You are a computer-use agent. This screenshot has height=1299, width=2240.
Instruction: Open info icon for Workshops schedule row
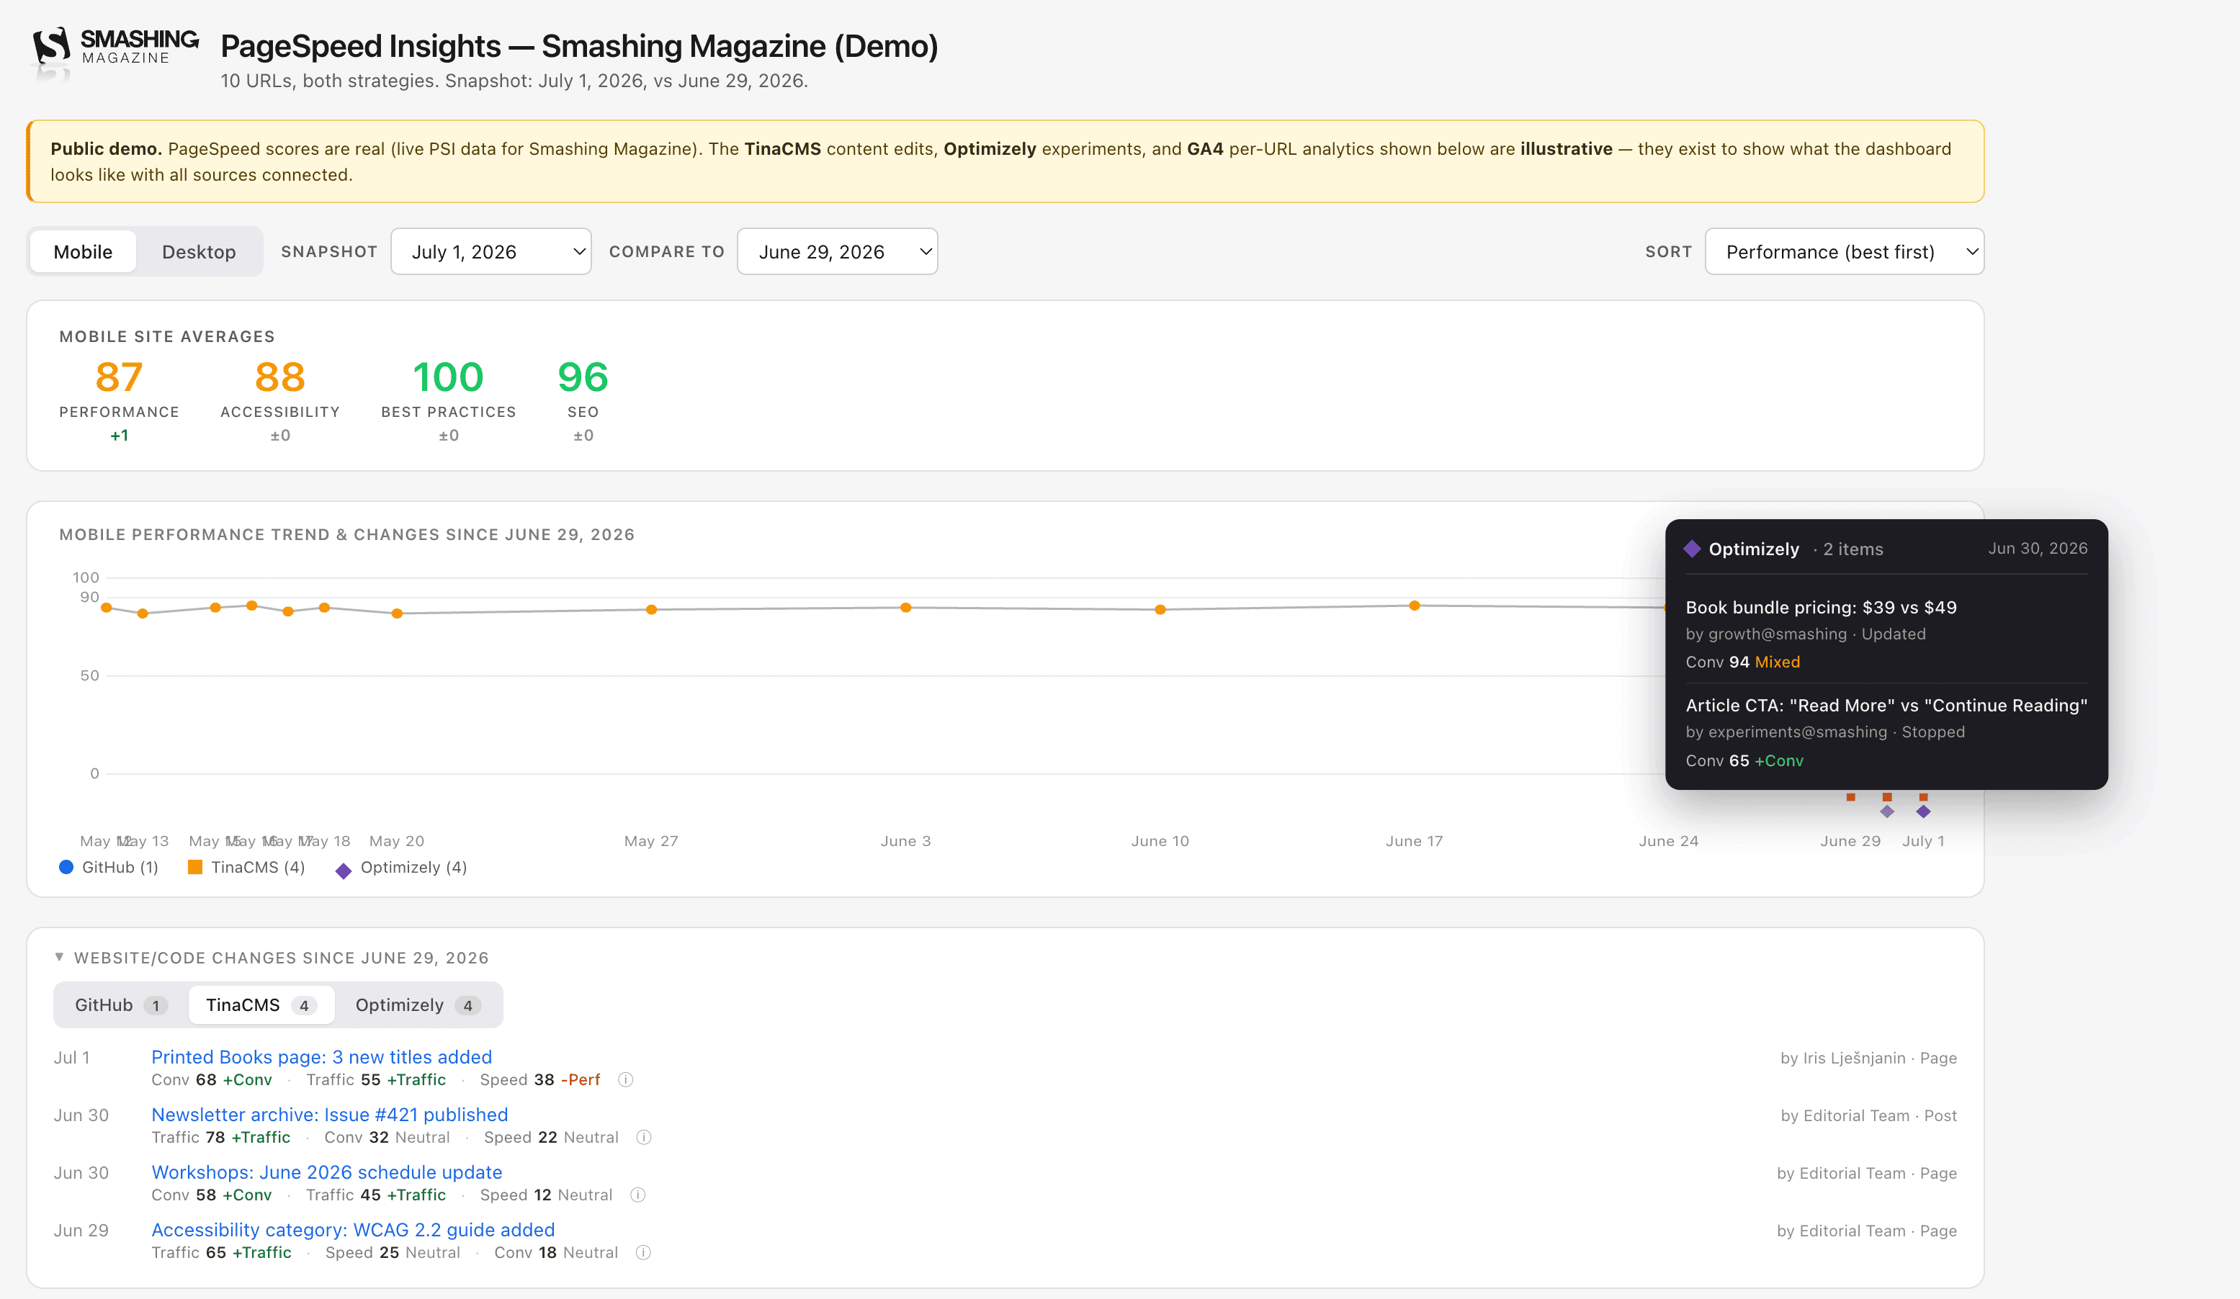tap(637, 1195)
